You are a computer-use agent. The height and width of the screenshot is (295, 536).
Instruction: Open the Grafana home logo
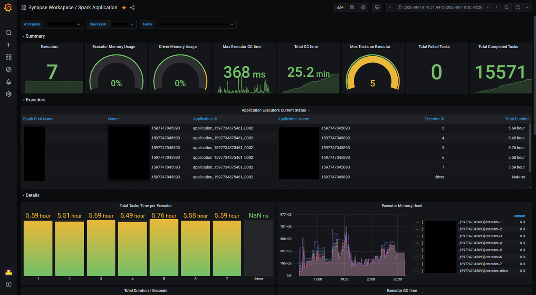(8, 8)
